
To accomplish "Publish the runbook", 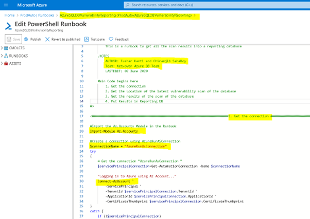I will [36, 39].
